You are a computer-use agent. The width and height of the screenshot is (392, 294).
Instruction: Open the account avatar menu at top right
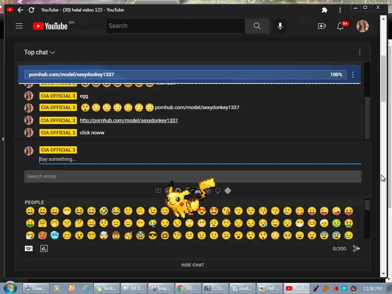pos(362,26)
